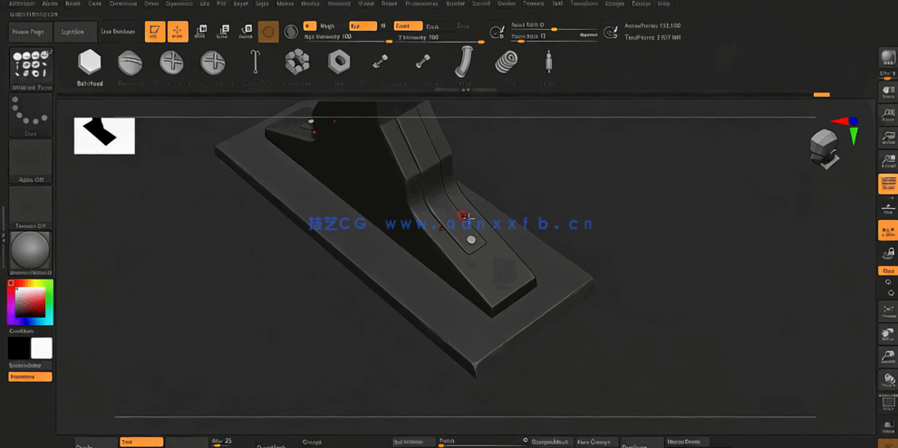
Task: Activate the Move transform icon in top shelf
Action: [201, 32]
